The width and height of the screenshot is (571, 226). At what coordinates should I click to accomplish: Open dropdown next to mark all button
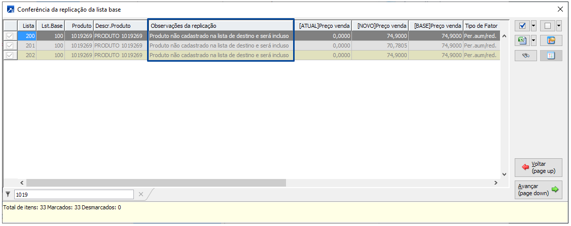534,26
